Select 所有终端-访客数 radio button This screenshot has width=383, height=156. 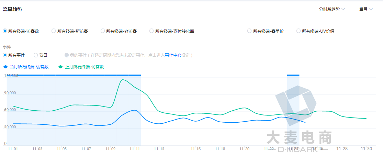tap(5, 31)
